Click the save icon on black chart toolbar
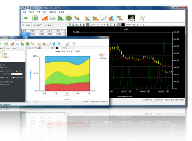The width and height of the screenshot is (192, 141). [x=70, y=24]
